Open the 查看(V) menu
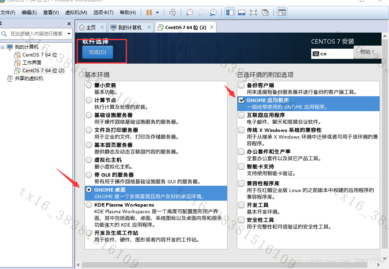The width and height of the screenshot is (389, 269). tap(51, 13)
